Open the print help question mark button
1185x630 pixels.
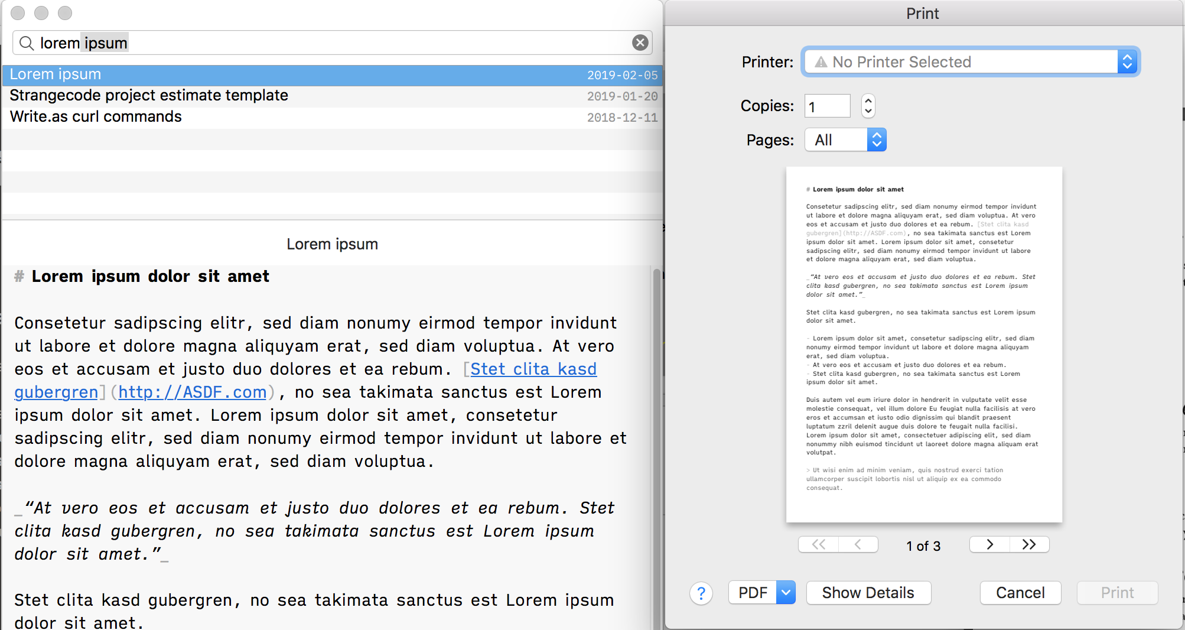701,593
